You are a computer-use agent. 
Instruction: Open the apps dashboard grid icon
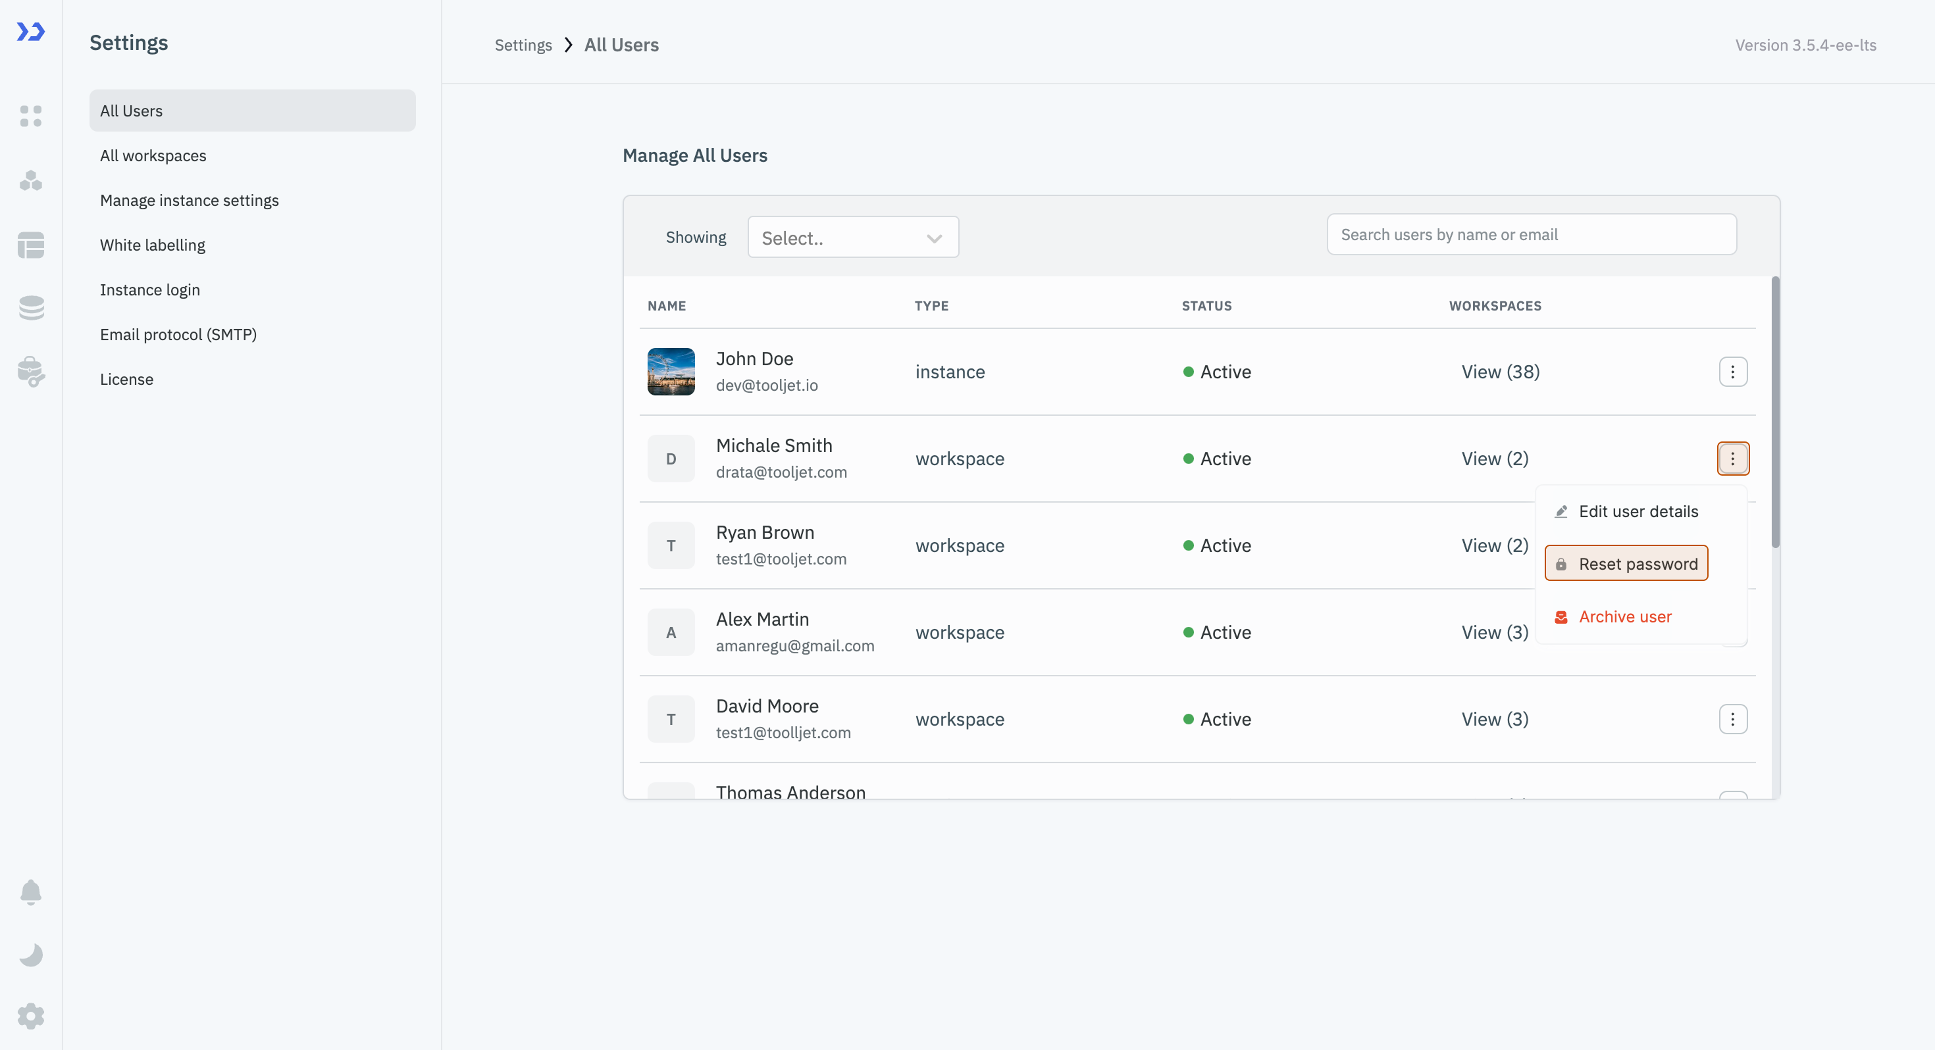pyautogui.click(x=31, y=116)
